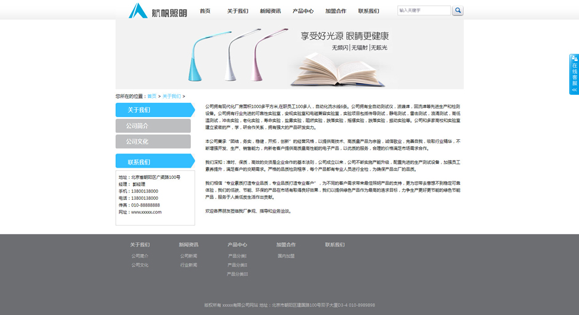This screenshot has height=315, width=579.
Task: Open 联系我们 in top navigation
Action: click(368, 11)
